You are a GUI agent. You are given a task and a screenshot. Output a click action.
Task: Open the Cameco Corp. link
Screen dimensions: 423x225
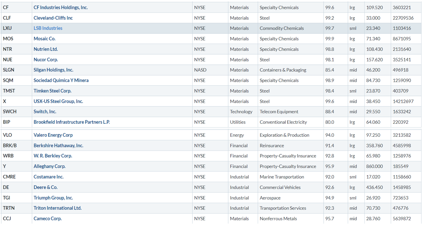pos(48,219)
